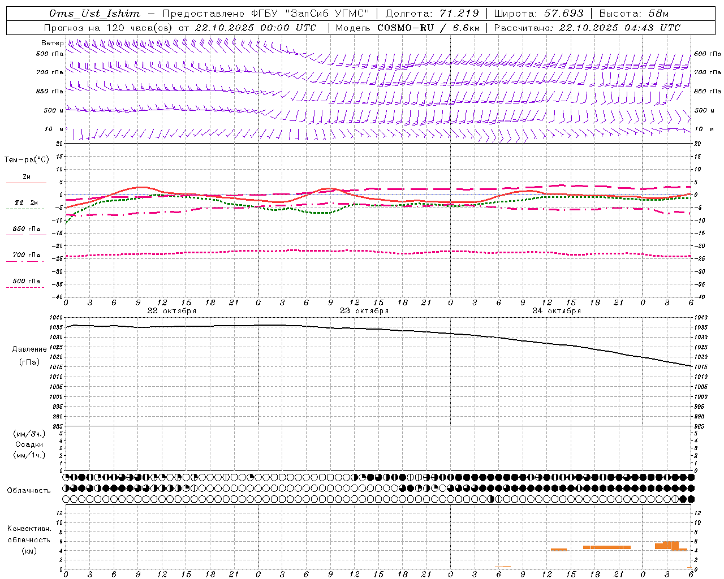Pick the dashed line sample under Td 2м
The width and height of the screenshot is (724, 579).
(x=25, y=209)
